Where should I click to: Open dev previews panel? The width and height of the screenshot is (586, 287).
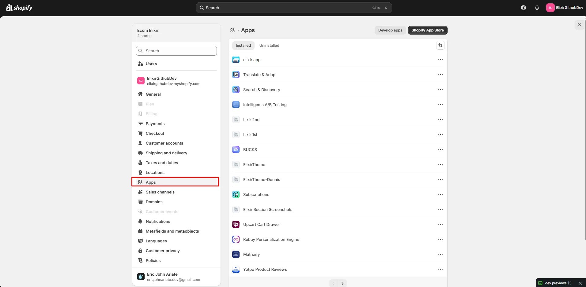point(555,283)
